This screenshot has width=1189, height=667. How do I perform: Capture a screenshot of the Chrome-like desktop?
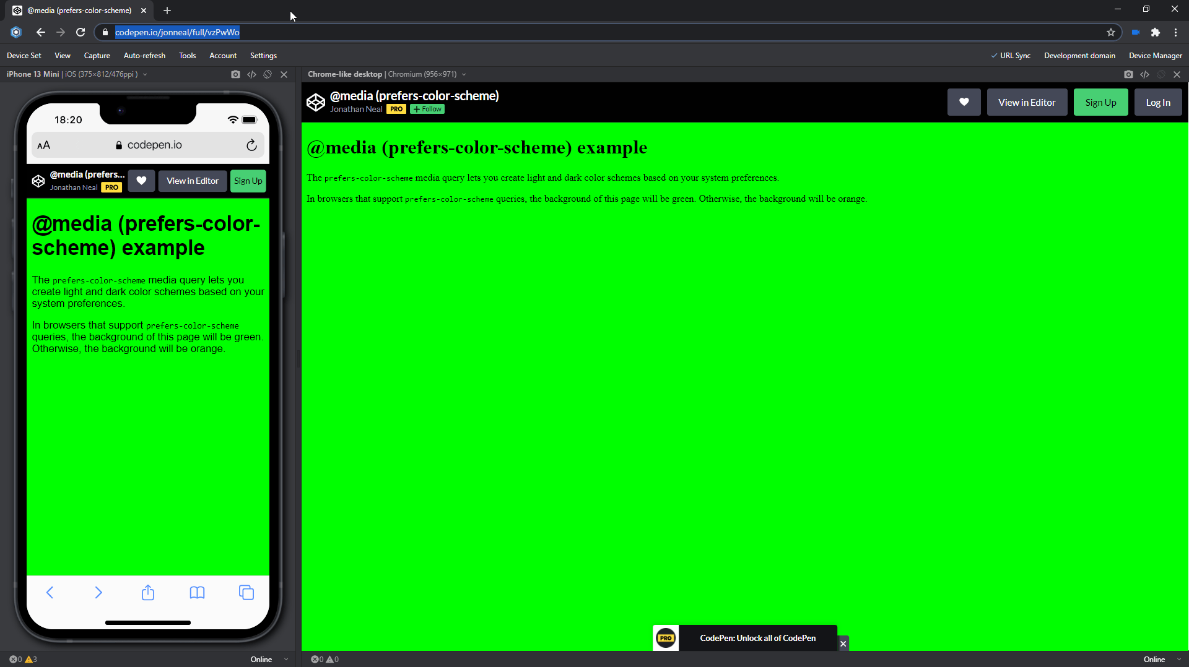tap(1128, 74)
